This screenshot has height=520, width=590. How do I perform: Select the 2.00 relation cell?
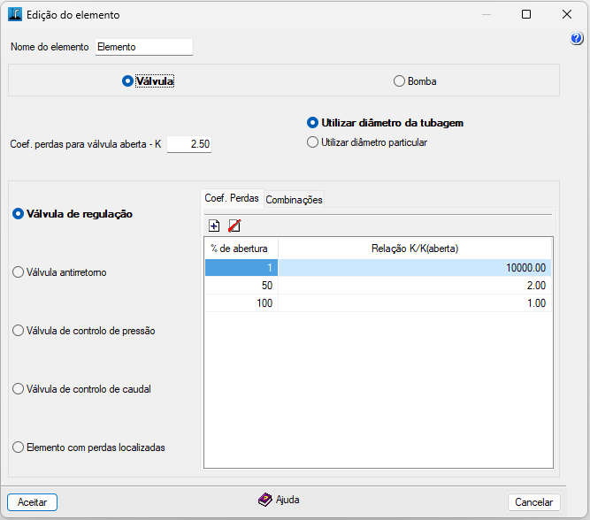[415, 286]
